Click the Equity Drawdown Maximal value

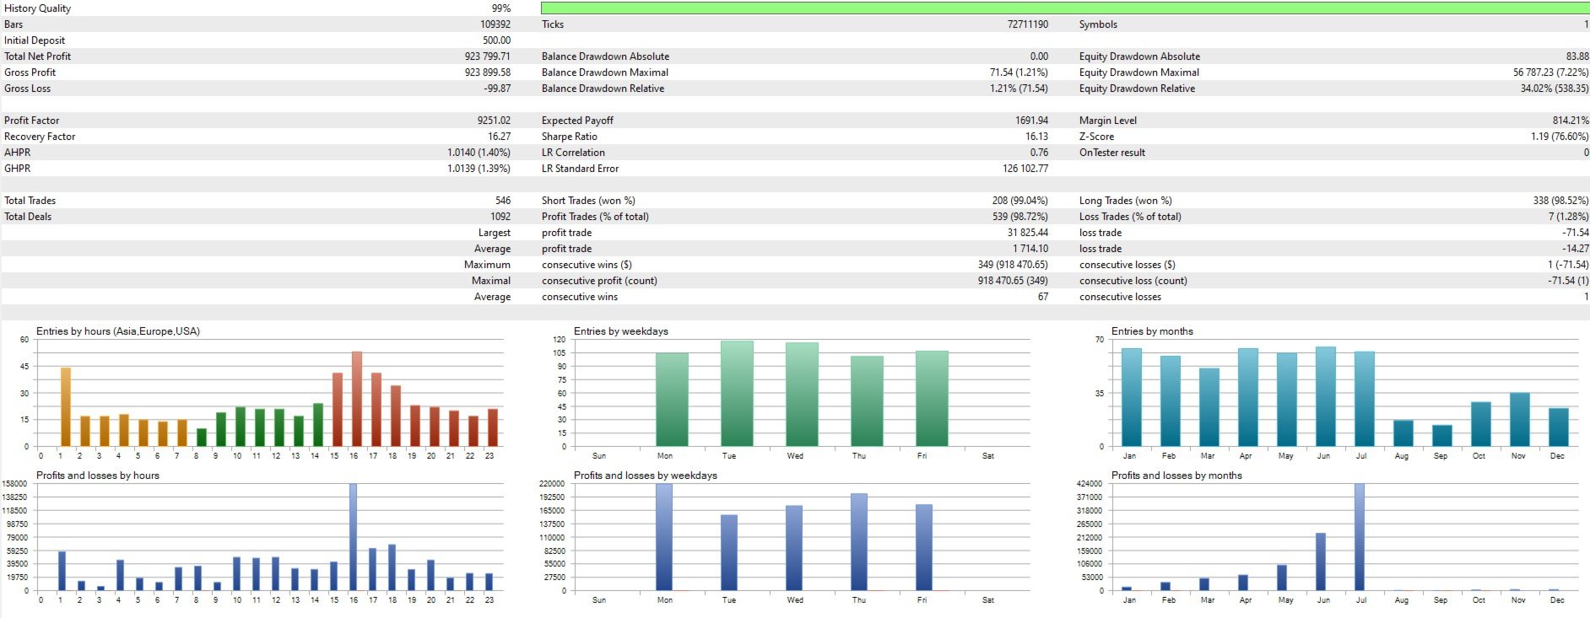coord(1550,73)
